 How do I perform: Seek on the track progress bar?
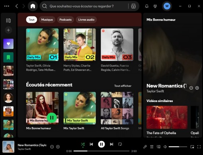point(101,151)
